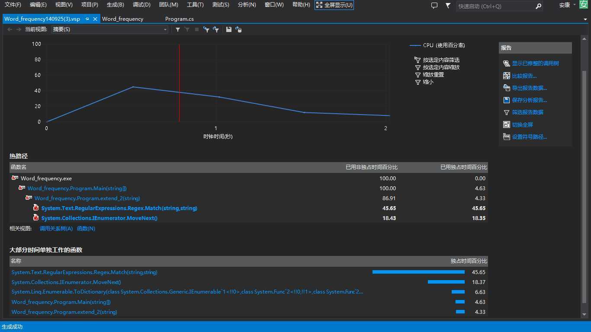Click the 按选定内容筛选 funnel icon by chart
The width and height of the screenshot is (591, 332).
pyautogui.click(x=418, y=60)
